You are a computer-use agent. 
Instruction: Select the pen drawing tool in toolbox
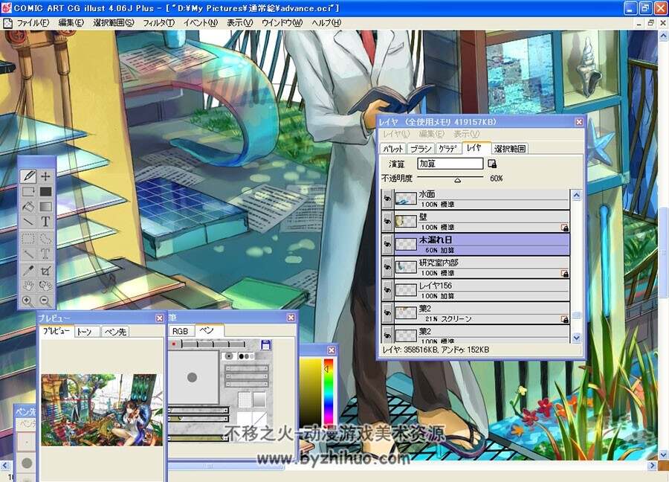coord(28,176)
